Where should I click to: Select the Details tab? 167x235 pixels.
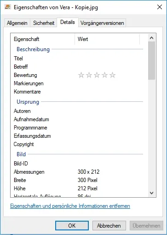(68, 22)
